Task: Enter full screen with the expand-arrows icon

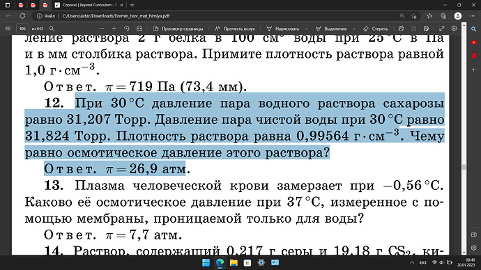Action: click(442, 29)
